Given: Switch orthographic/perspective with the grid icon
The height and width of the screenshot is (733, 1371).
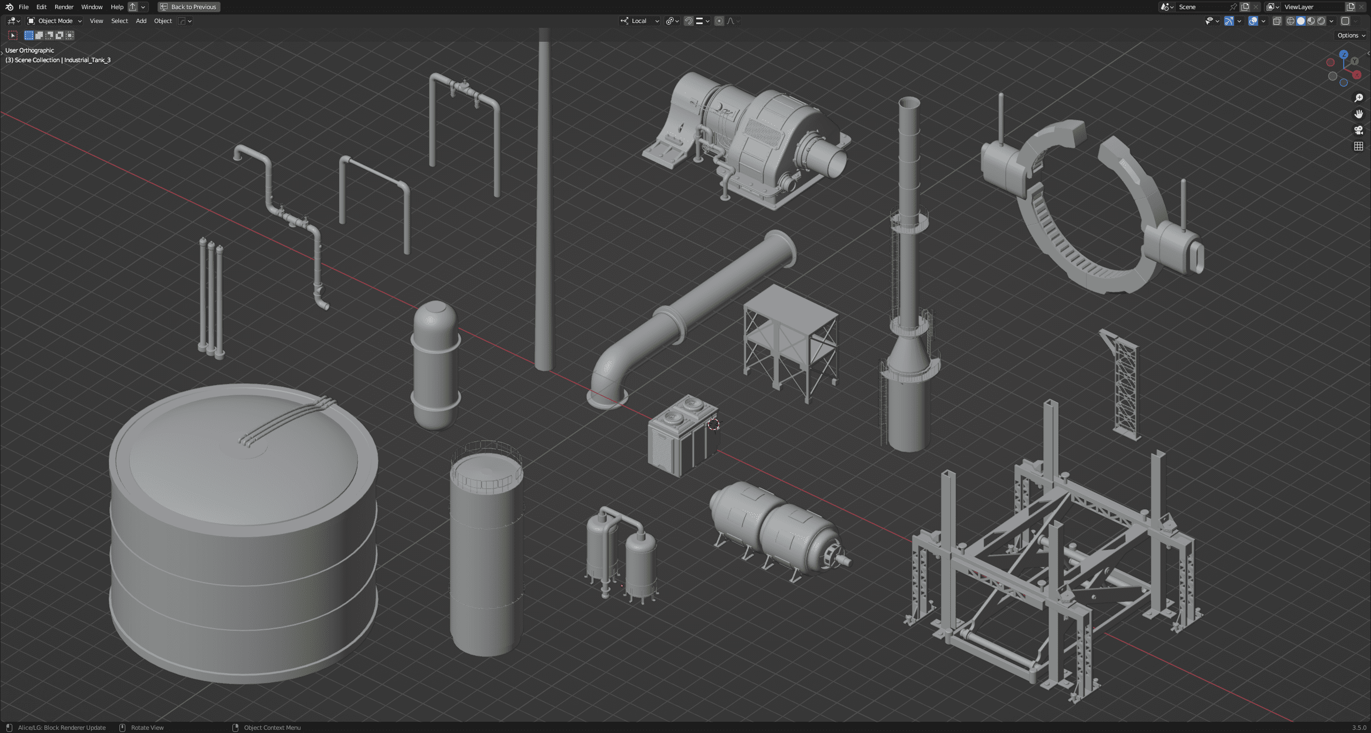Looking at the screenshot, I should [1358, 146].
